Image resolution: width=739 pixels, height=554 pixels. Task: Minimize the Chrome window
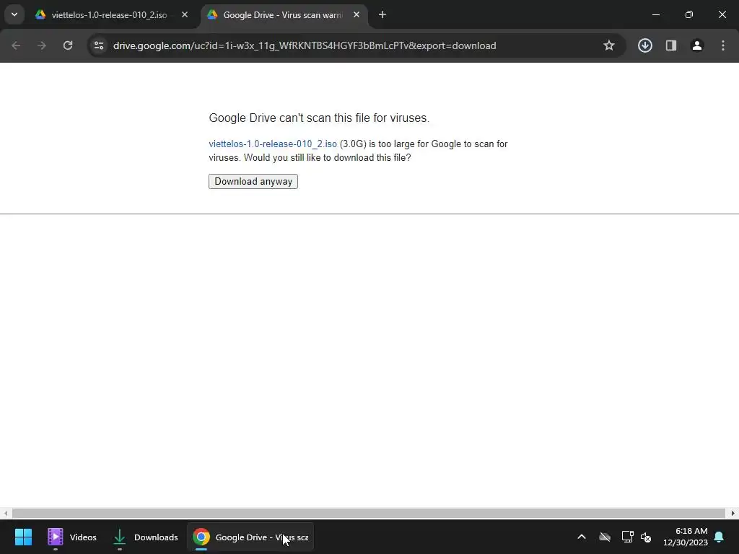point(655,14)
